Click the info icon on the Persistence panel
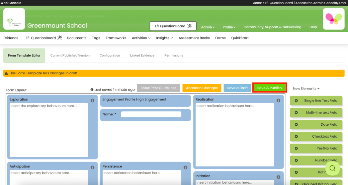348x185 pixels. click(185, 167)
